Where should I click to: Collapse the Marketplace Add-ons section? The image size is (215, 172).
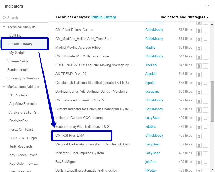point(4,87)
